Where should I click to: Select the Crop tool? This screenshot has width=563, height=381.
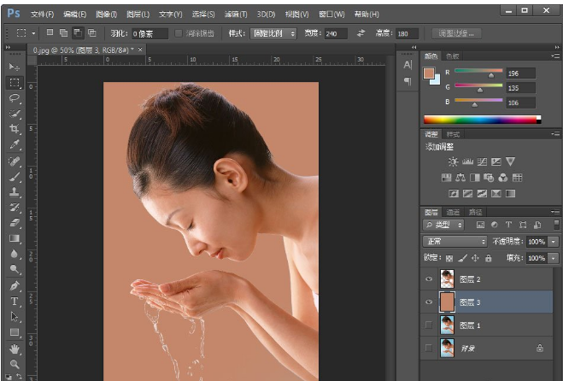tap(15, 129)
